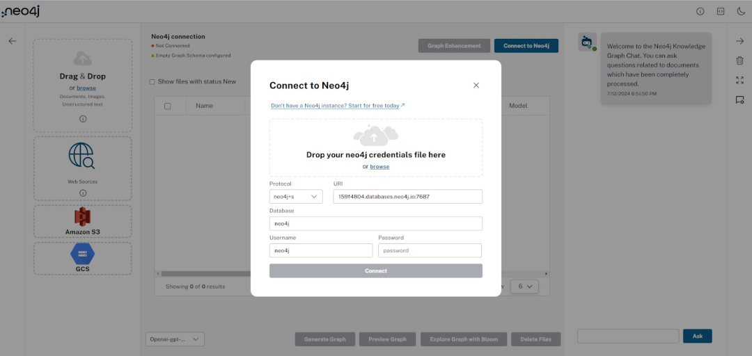The image size is (752, 356).
Task: Click Showing 0 of 0 results text
Action: pos(195,286)
